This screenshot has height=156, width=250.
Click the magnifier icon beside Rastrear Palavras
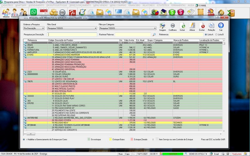(154, 35)
